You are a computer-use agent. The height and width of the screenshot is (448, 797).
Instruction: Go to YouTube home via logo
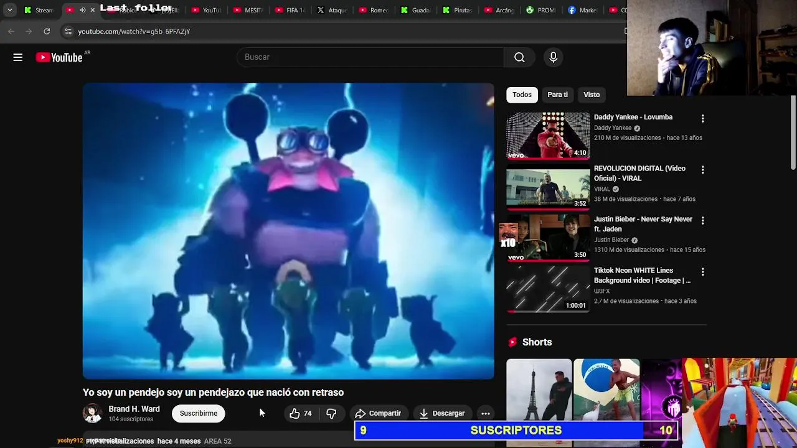59,57
